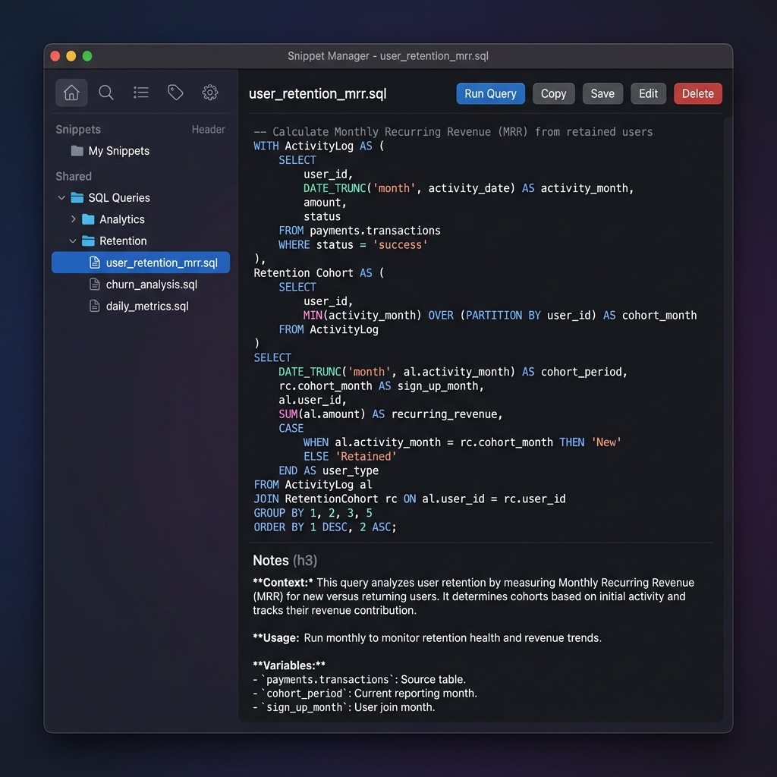The height and width of the screenshot is (777, 777).
Task: Select the Home icon in the sidebar
Action: (x=71, y=93)
